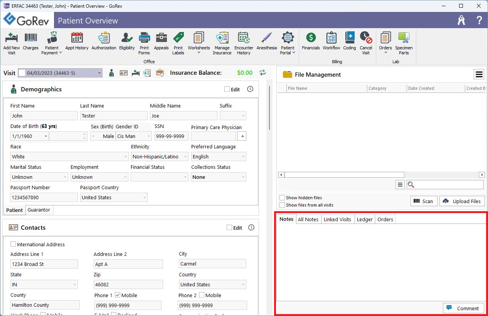Toggle Phone 1 Mobile checkbox
The image size is (488, 316).
click(118, 295)
